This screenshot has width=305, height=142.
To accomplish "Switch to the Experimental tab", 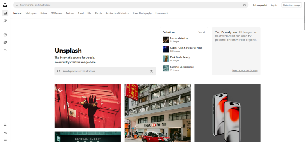I will pyautogui.click(x=161, y=13).
